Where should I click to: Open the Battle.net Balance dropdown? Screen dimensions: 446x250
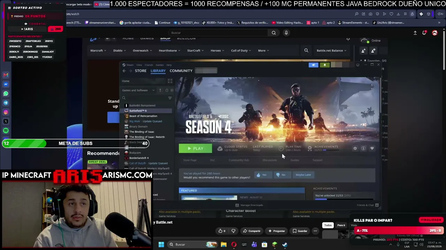point(331,51)
